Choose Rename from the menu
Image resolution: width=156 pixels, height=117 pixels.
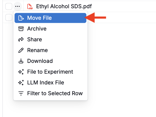pos(50,50)
